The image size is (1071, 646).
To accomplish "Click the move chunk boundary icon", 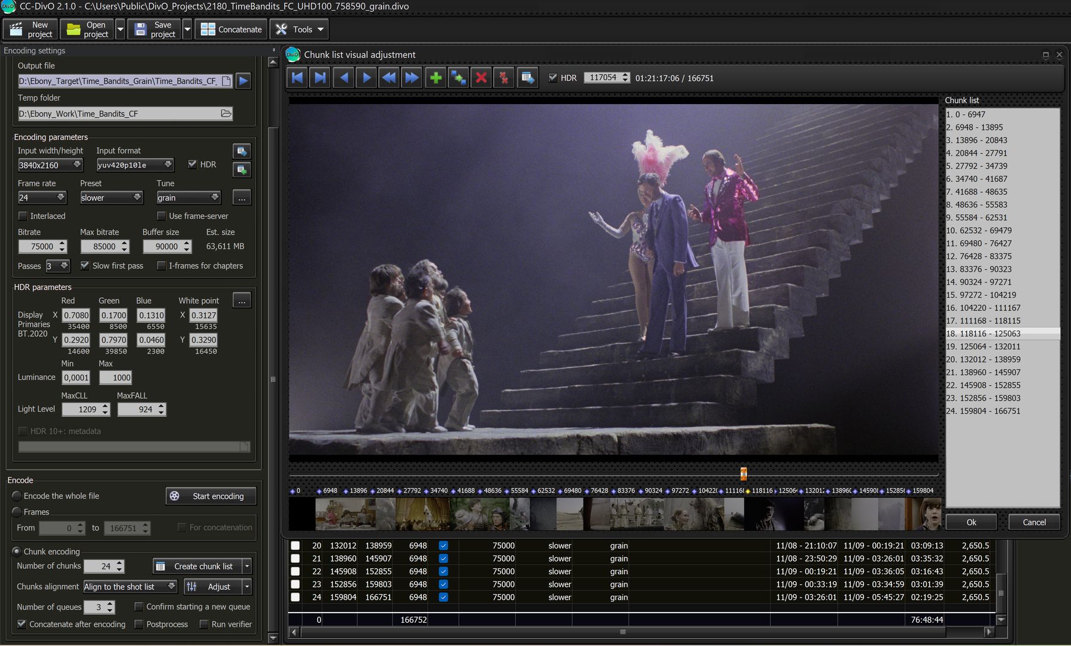I will pyautogui.click(x=458, y=78).
